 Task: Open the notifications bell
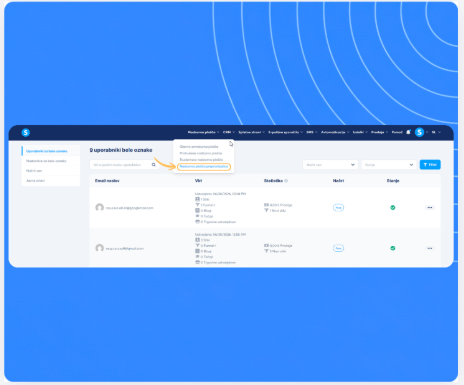(x=408, y=132)
